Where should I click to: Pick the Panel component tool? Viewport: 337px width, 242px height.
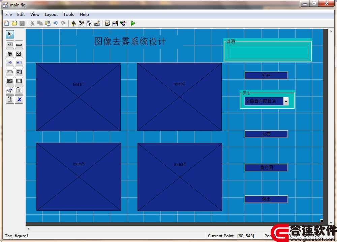[19, 90]
